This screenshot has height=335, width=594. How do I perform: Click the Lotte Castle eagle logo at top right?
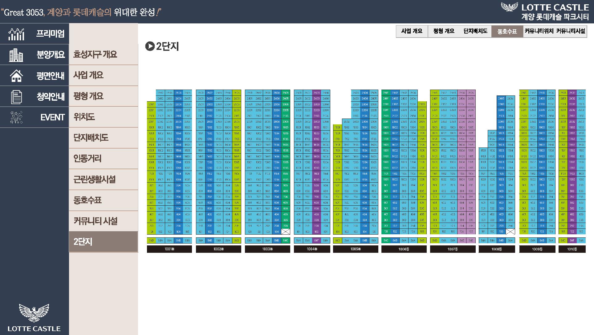pos(510,6)
